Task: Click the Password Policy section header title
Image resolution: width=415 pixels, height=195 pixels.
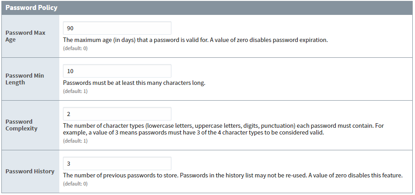Action: click(32, 8)
